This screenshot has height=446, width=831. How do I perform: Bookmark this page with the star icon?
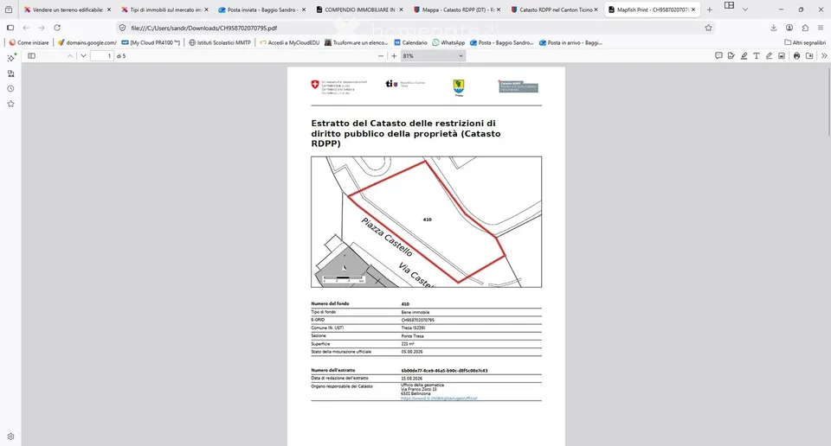click(709, 28)
